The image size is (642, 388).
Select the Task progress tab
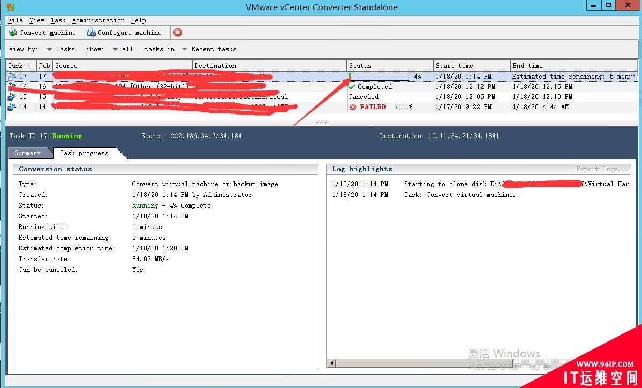[85, 153]
